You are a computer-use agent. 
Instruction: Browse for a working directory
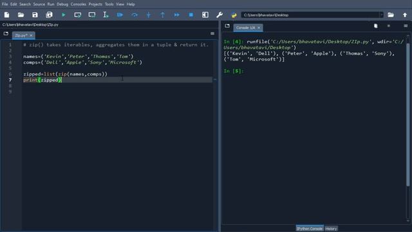[x=391, y=15]
